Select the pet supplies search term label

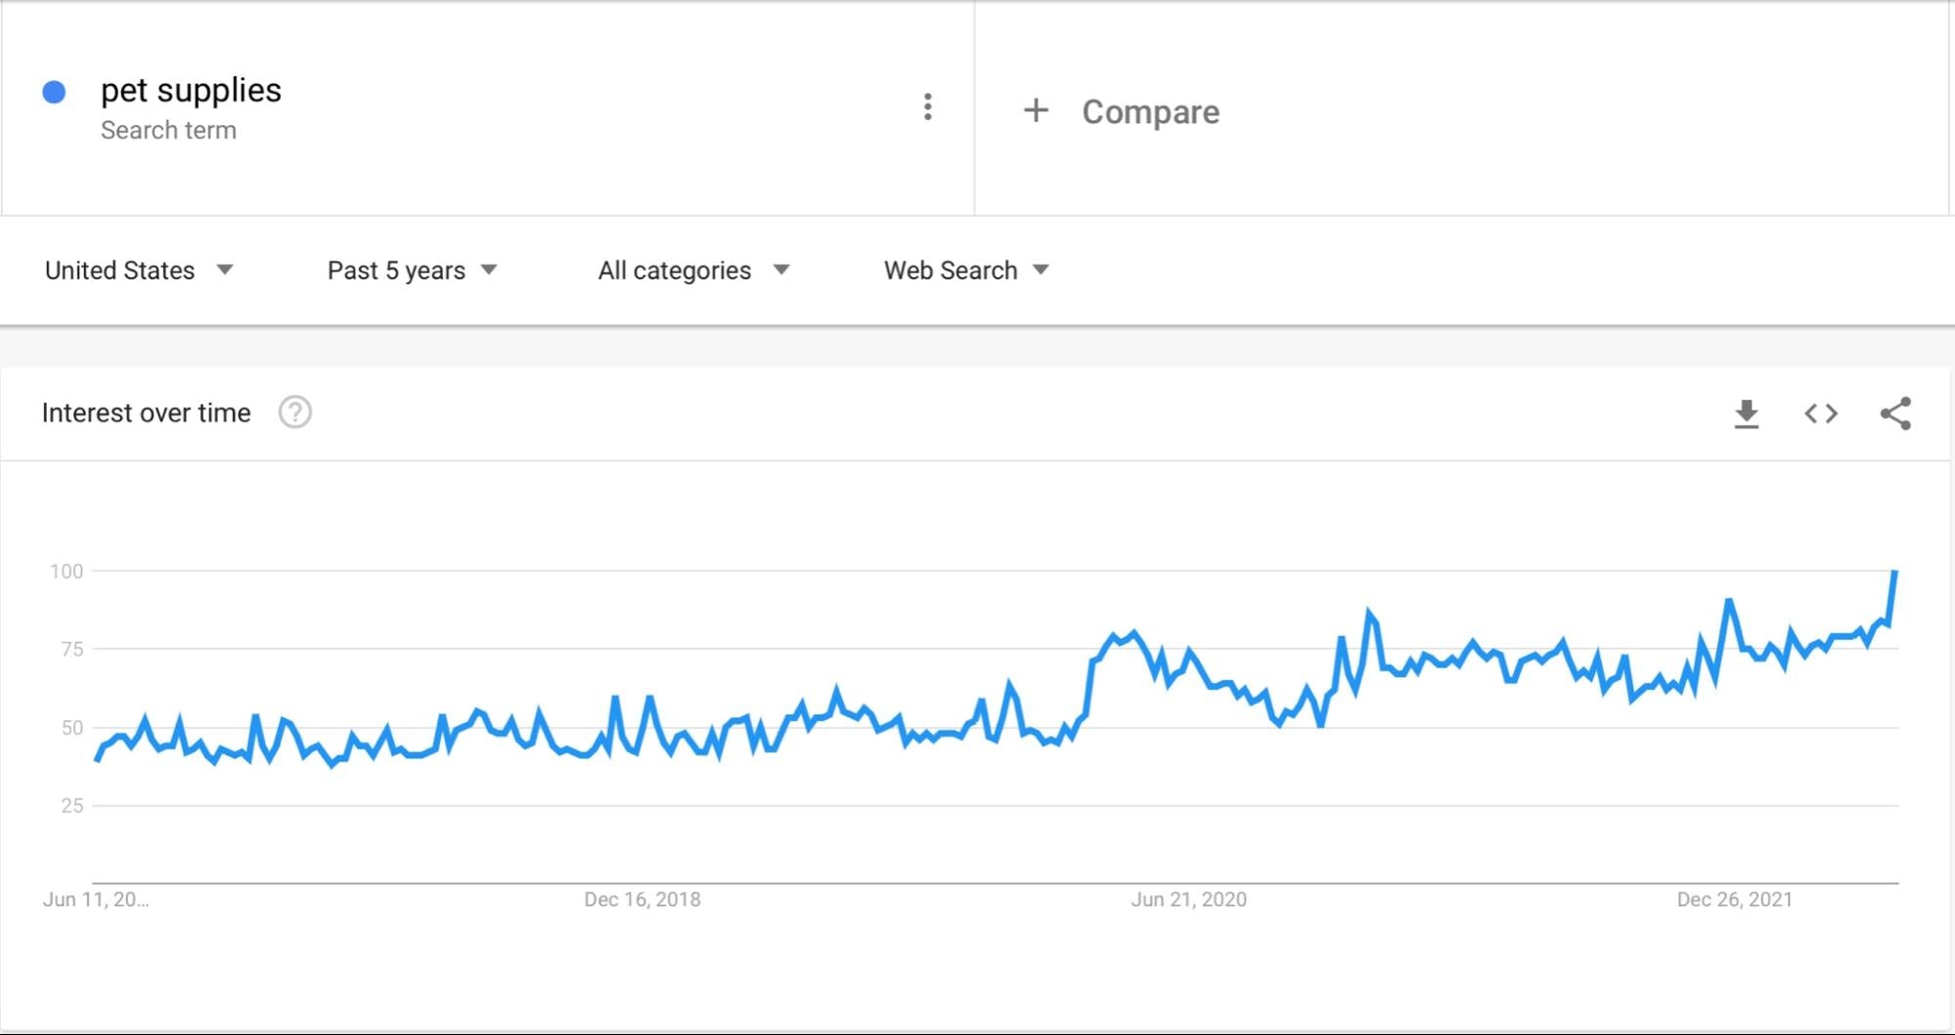click(191, 90)
